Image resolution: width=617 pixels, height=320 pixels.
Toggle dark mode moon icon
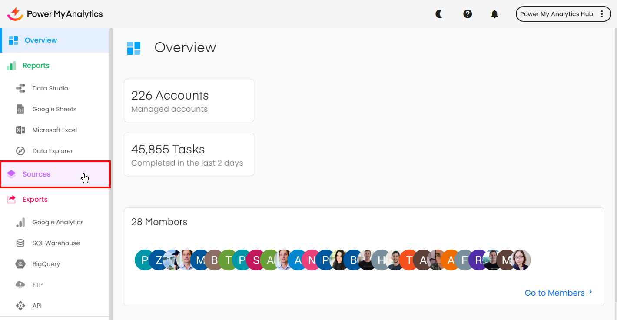point(439,14)
